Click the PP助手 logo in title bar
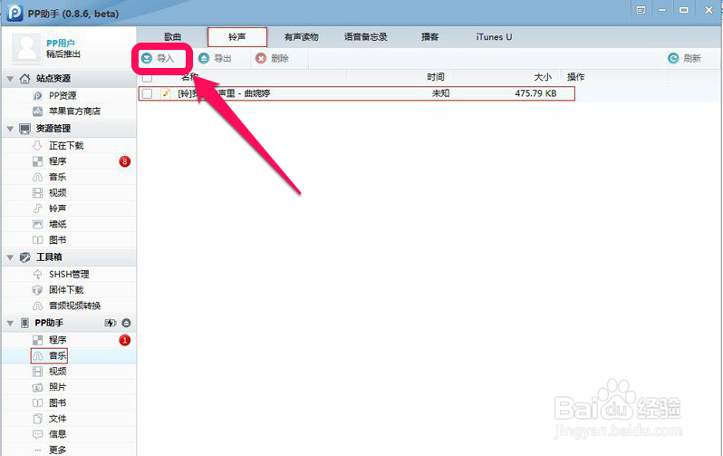723x456 pixels. [14, 13]
